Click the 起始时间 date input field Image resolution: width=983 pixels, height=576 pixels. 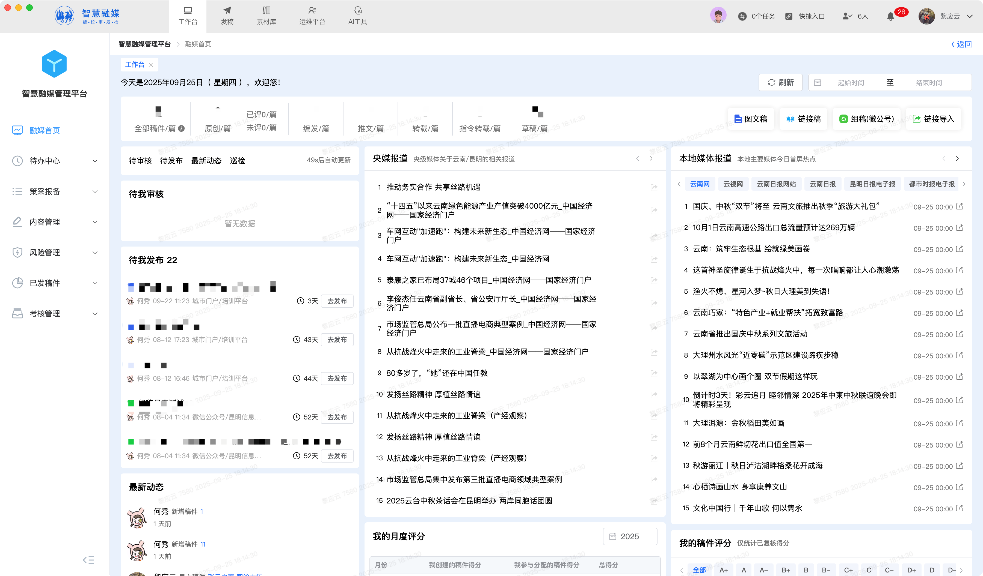tap(850, 83)
